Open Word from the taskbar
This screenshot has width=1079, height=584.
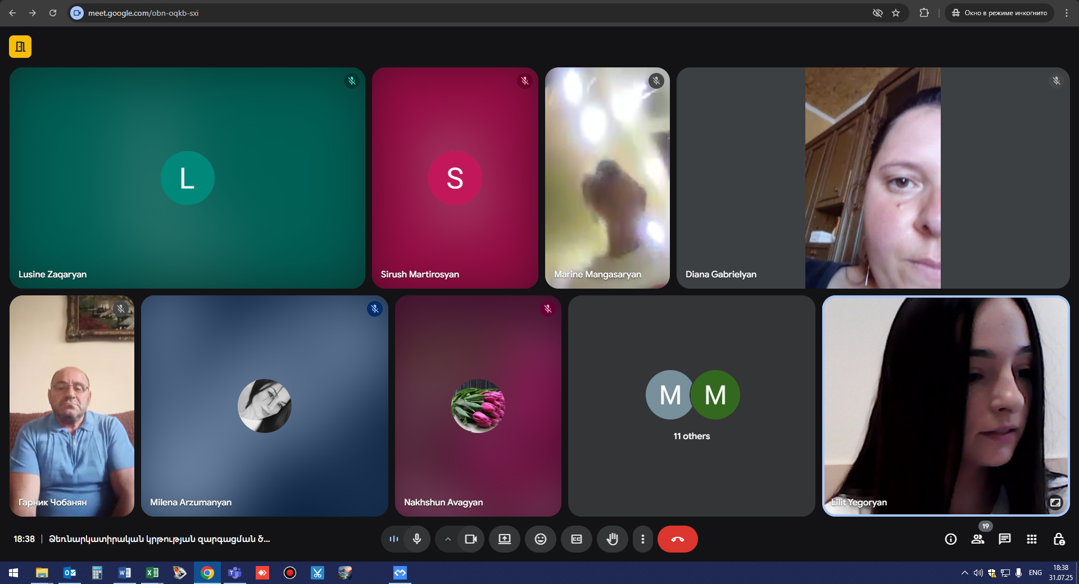(x=125, y=573)
